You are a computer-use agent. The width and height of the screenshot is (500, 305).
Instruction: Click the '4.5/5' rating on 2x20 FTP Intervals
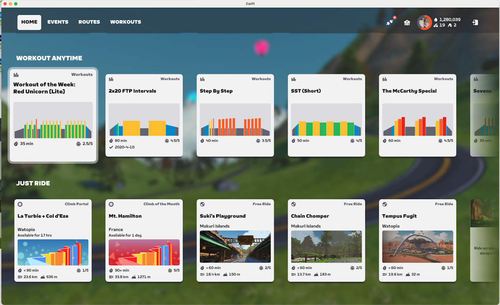coord(175,141)
